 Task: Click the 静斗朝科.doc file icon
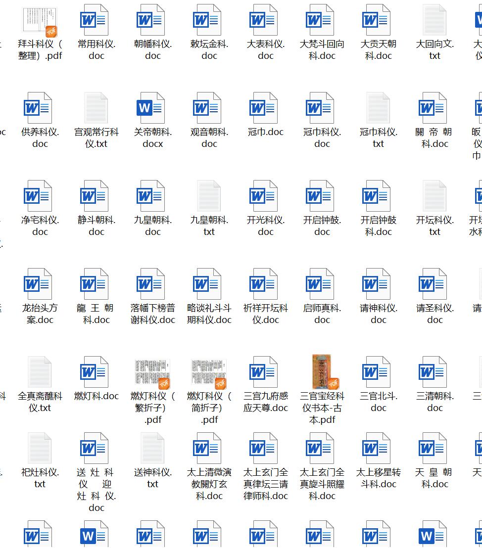pyautogui.click(x=95, y=196)
